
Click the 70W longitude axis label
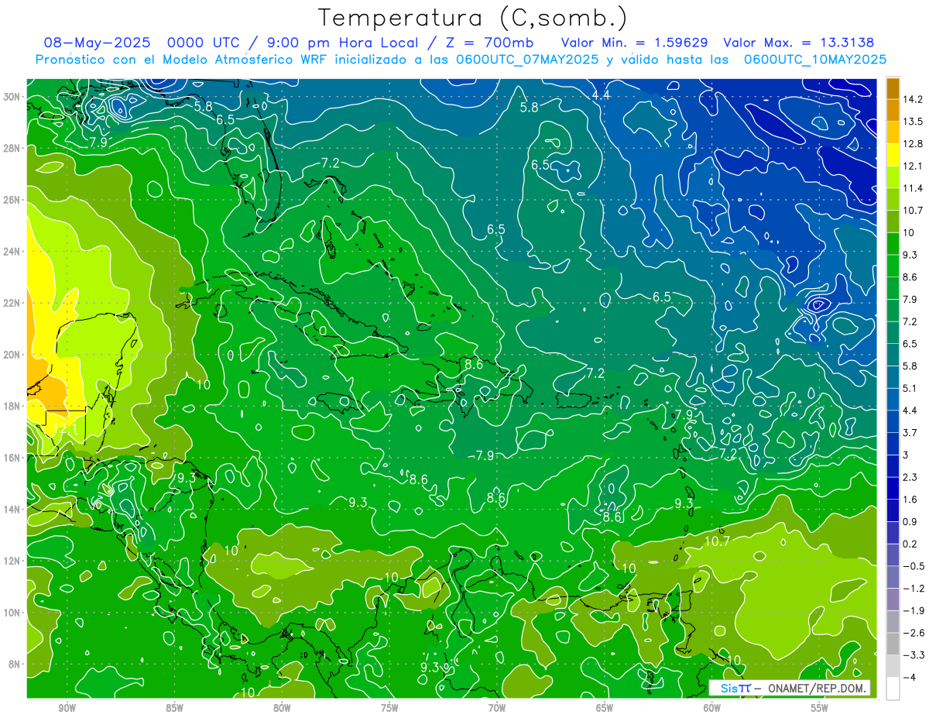[x=497, y=707]
